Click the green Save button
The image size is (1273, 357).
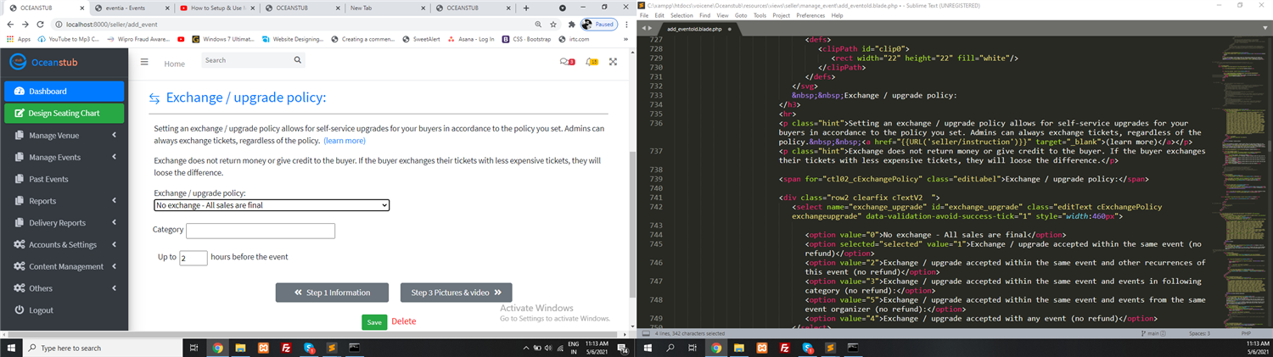pos(373,322)
